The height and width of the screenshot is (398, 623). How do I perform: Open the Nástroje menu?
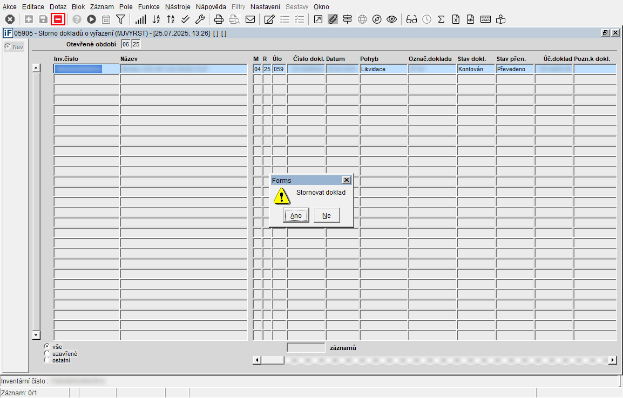(x=178, y=7)
